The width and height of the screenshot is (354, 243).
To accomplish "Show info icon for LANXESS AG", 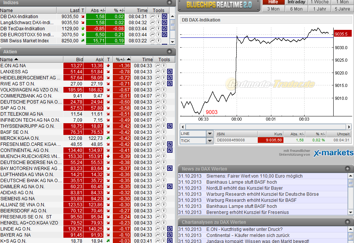I will [164, 72].
